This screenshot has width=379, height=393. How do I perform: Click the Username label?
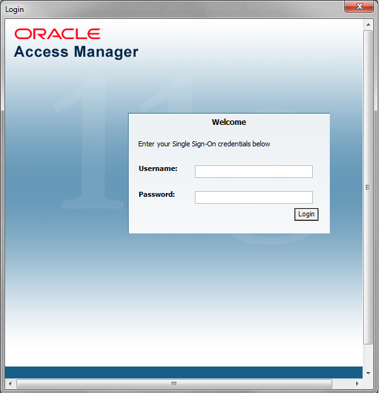[158, 168]
